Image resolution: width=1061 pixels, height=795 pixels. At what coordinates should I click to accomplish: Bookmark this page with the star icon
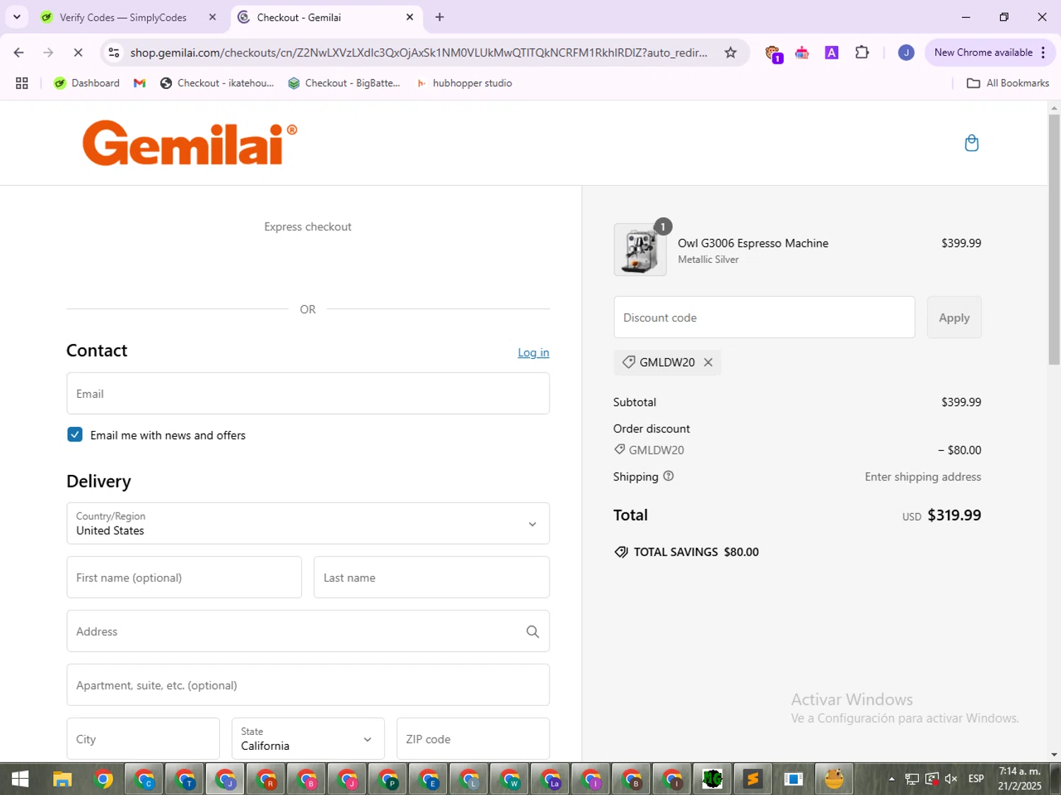coord(731,52)
